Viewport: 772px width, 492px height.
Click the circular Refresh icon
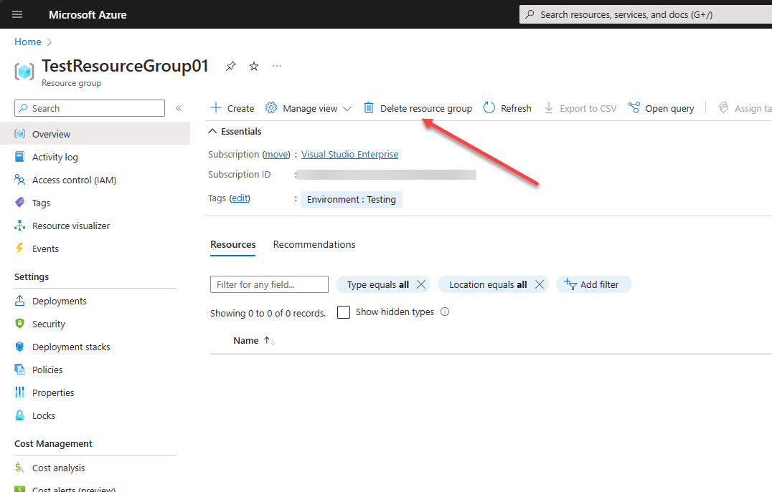coord(489,107)
